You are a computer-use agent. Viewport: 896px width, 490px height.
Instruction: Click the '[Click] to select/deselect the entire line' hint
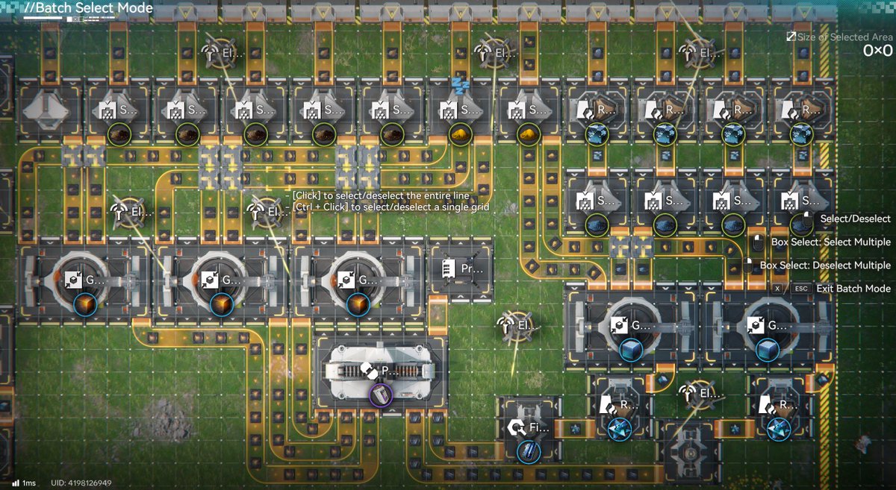379,195
